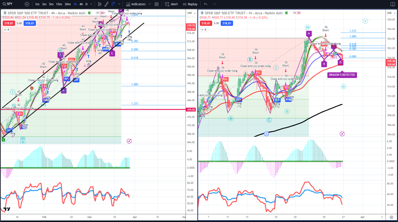The image size is (398, 222).
Task: Click blue buy price 518.81 on 1h chart
Action: (x=227, y=23)
